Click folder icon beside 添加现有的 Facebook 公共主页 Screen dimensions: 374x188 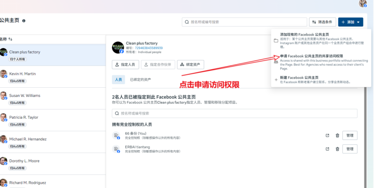pos(276,40)
